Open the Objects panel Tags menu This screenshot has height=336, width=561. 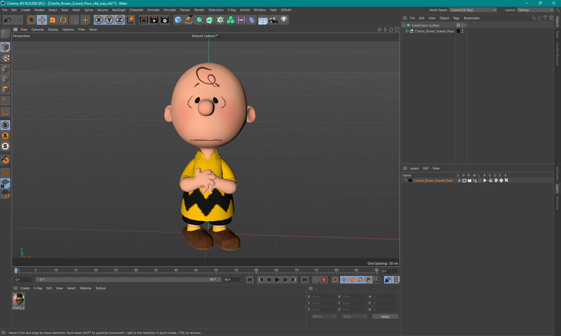tap(456, 18)
